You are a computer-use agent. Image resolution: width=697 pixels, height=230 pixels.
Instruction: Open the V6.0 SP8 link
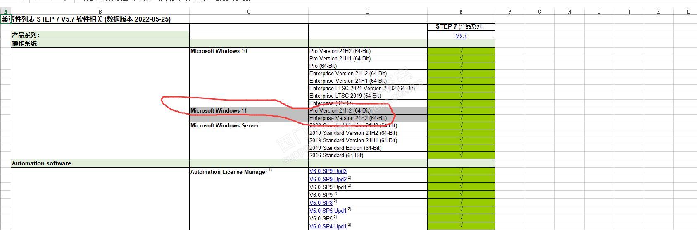(x=321, y=203)
